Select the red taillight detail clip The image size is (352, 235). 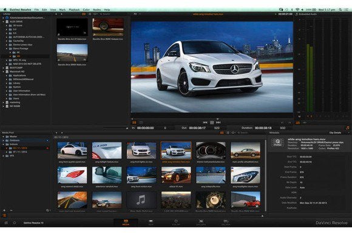click(x=72, y=175)
